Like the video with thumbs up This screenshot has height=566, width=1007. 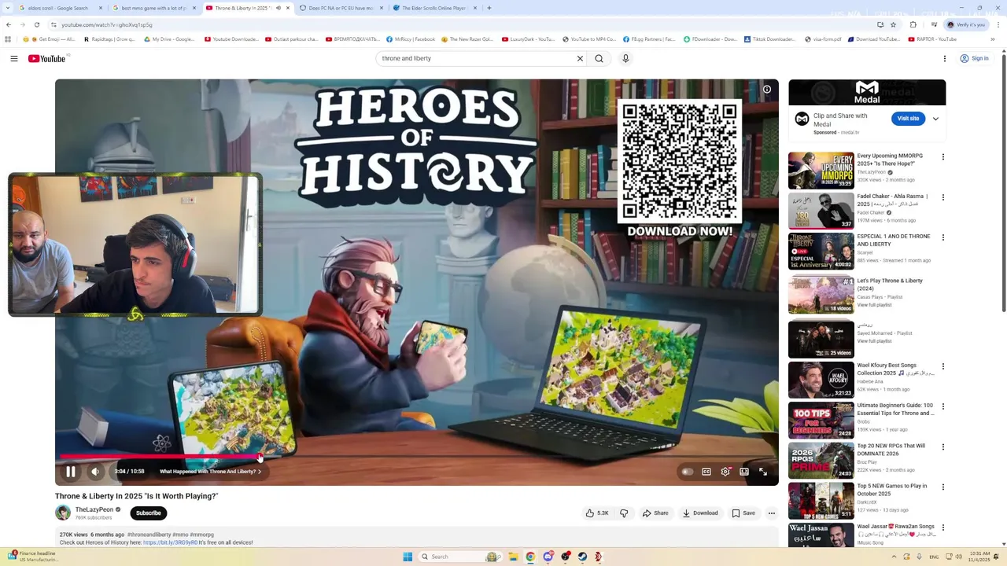click(597, 513)
